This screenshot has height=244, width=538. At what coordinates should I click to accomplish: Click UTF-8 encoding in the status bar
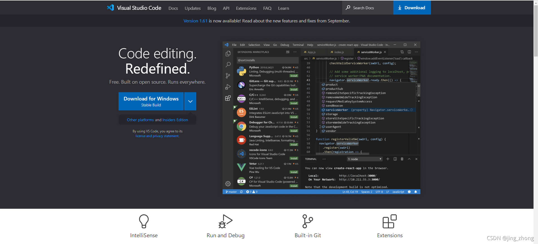(379, 192)
